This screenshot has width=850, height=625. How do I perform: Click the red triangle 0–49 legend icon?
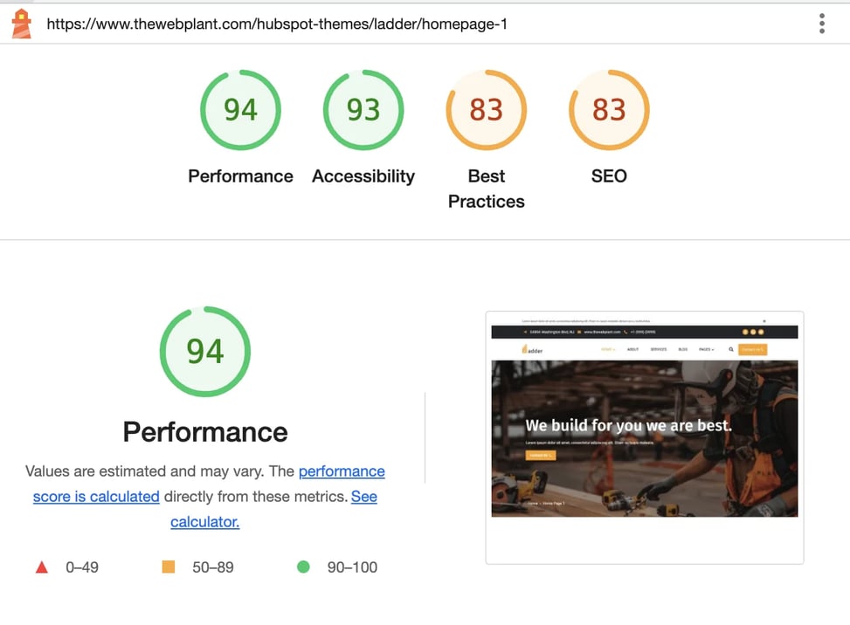click(x=42, y=567)
